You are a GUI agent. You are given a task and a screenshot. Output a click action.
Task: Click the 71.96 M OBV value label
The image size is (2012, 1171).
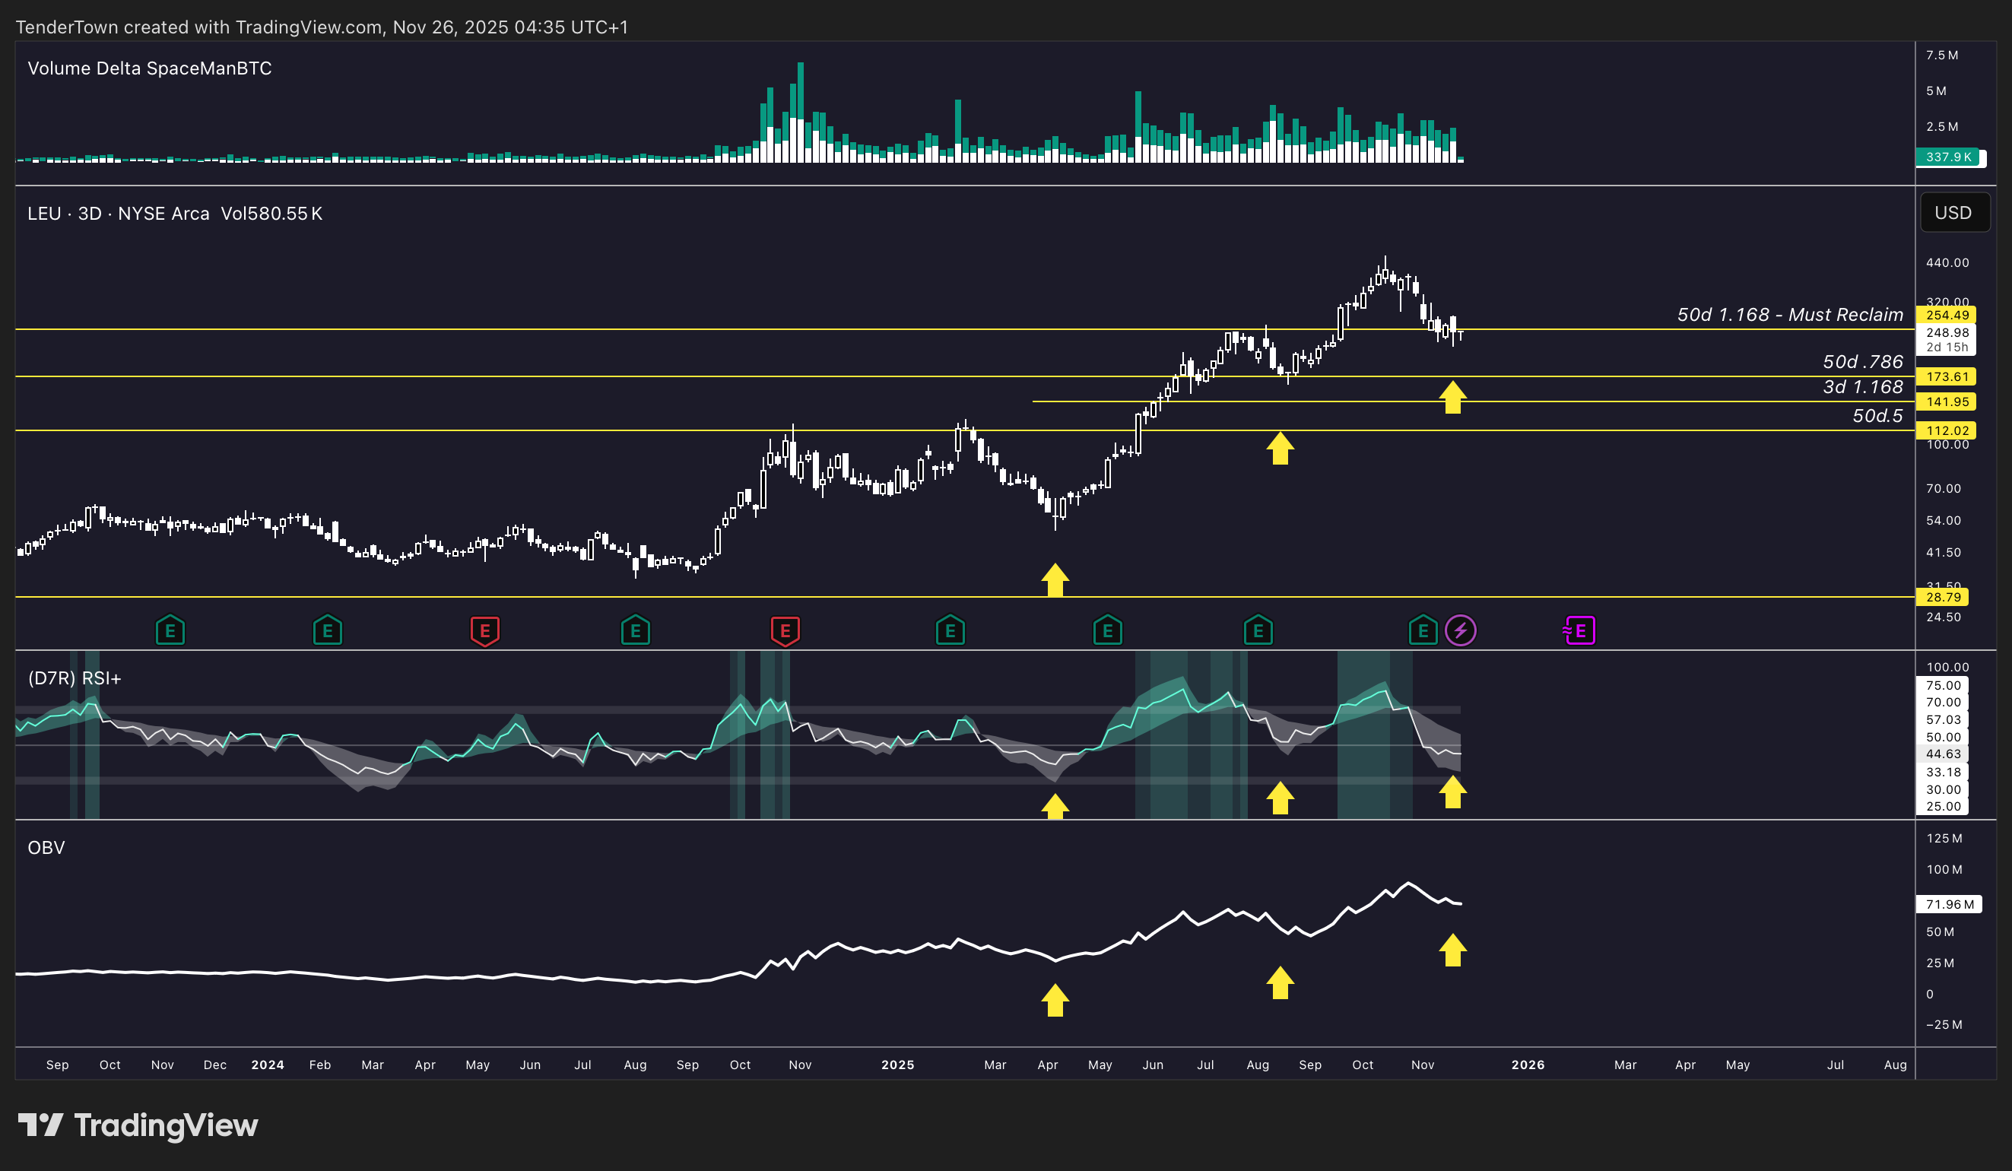1949,904
